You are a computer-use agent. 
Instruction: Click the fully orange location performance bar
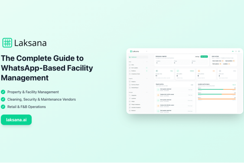(x=217, y=99)
